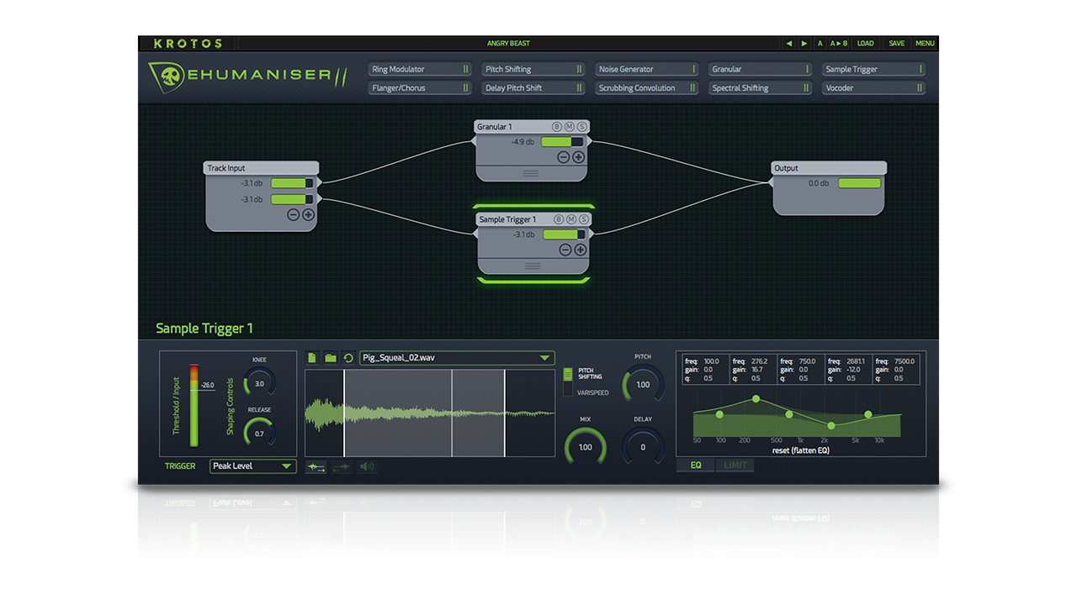Solo the Sample Trigger 1 node
This screenshot has width=1077, height=605.
tap(584, 219)
